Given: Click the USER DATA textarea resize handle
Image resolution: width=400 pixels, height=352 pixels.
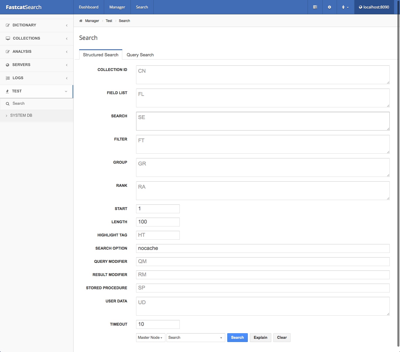Looking at the screenshot, I should [388, 314].
